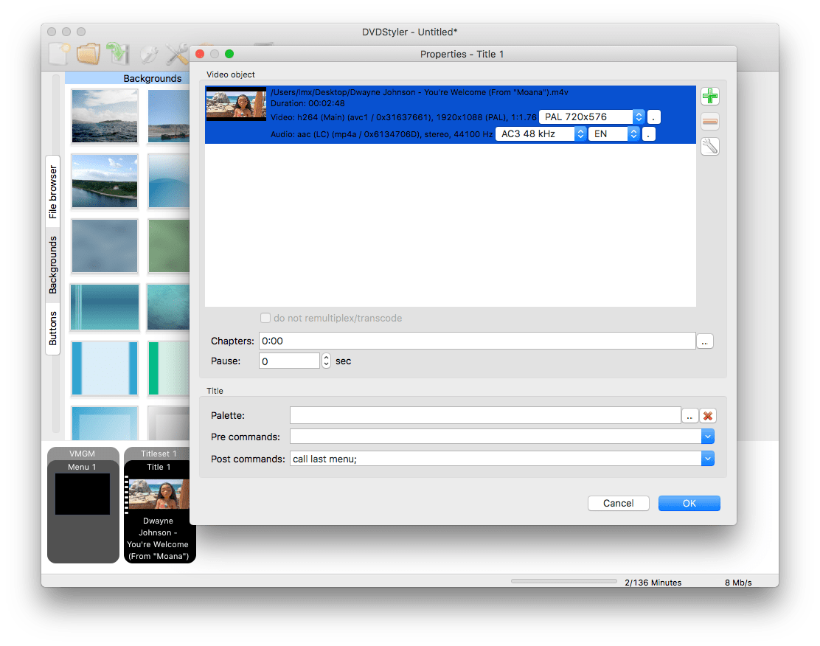The image size is (820, 646).
Task: Open video object properties wrench icon
Action: (x=709, y=146)
